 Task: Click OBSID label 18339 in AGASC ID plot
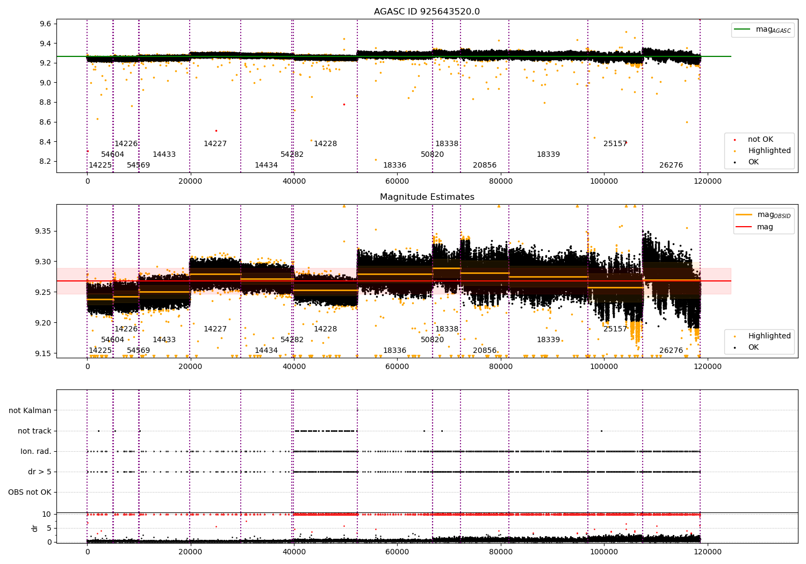(x=549, y=155)
